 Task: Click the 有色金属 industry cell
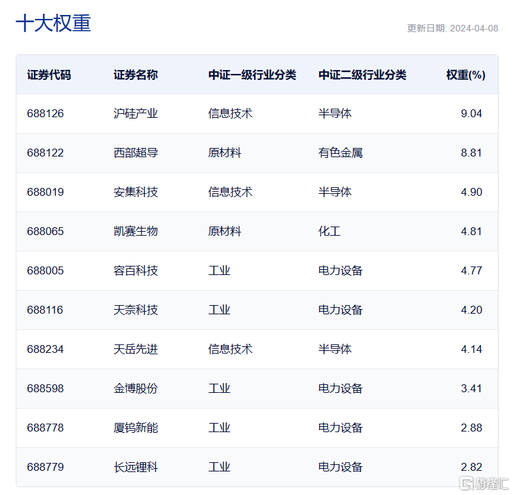(340, 153)
